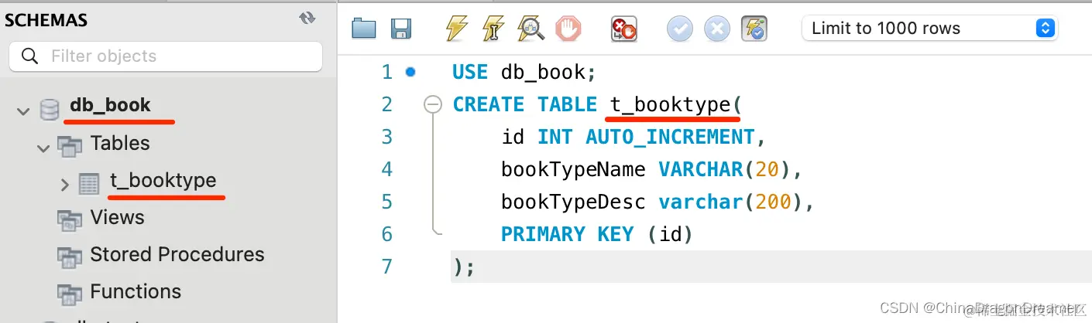Viewport: 1092px width, 323px height.
Task: Click bookTypeDesc column on line 5
Action: click(573, 202)
